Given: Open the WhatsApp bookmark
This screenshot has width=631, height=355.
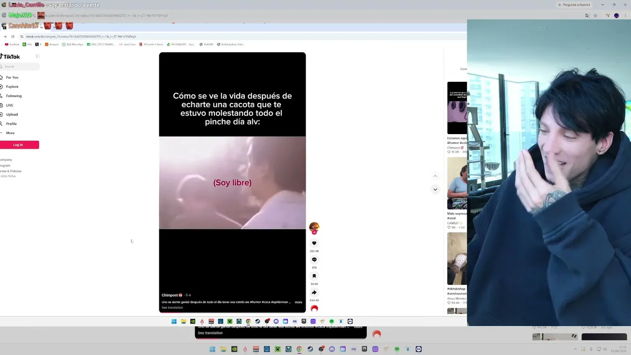Looking at the screenshot, I should tap(73, 44).
